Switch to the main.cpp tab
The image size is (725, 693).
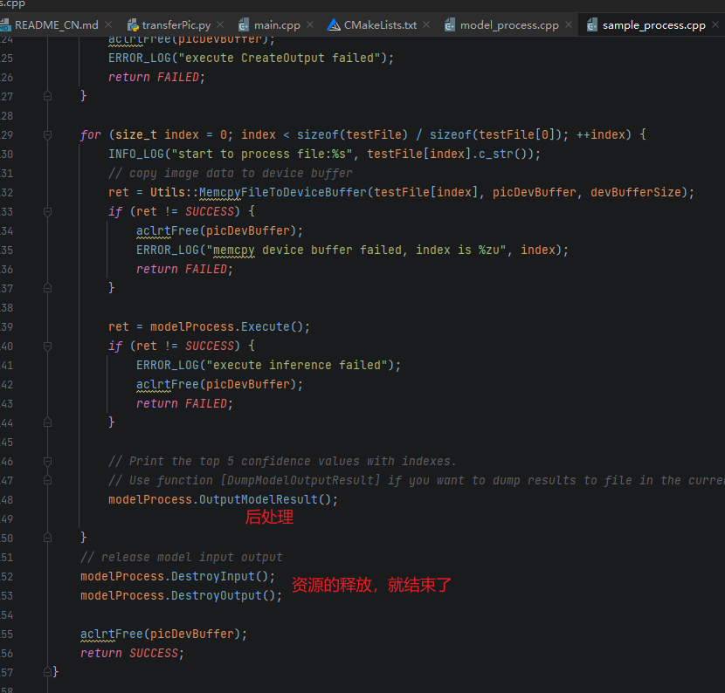[x=277, y=25]
